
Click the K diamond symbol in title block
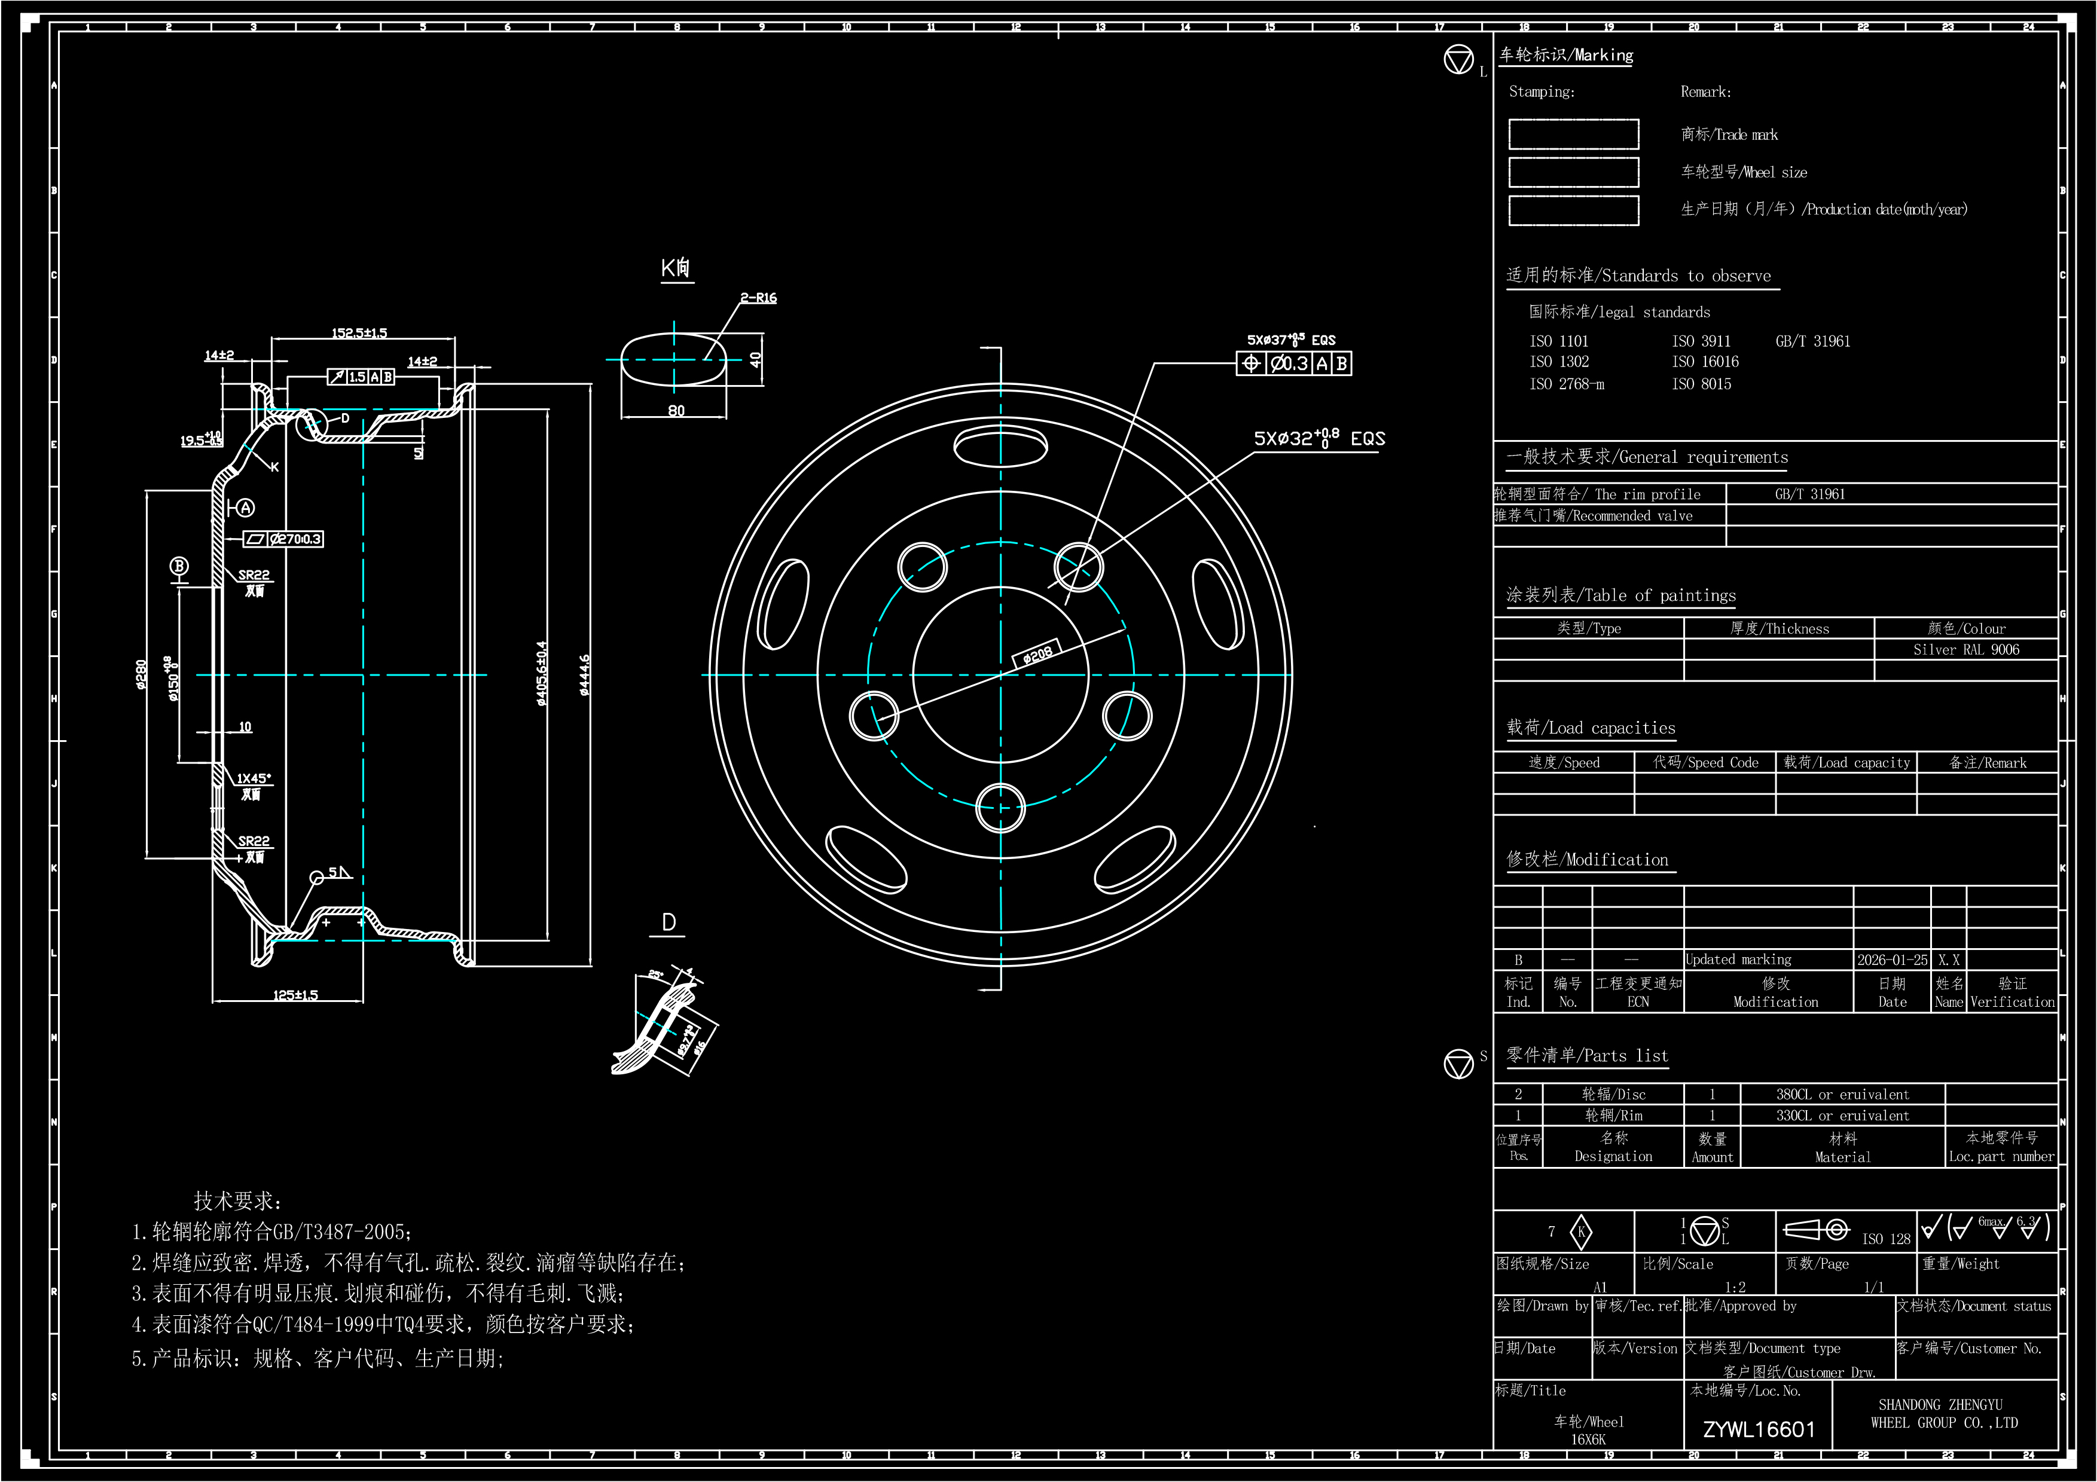[x=1581, y=1232]
